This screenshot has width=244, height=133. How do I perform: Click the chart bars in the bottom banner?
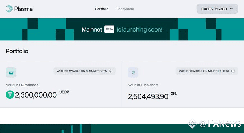point(71,129)
